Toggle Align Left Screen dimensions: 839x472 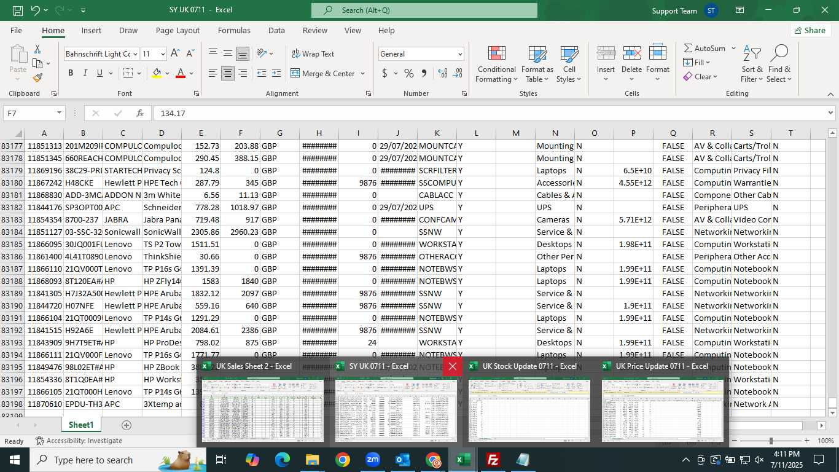point(213,73)
